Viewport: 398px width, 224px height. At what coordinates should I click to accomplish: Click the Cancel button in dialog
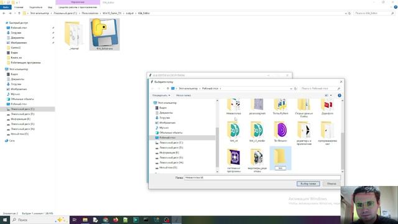click(x=331, y=184)
